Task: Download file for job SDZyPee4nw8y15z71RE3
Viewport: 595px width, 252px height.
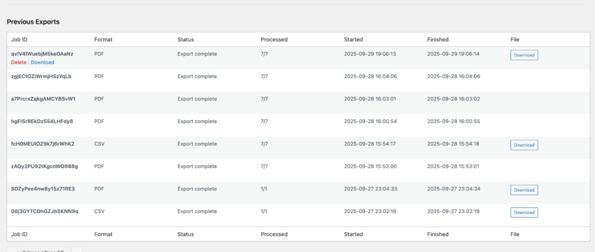Action: click(x=524, y=190)
